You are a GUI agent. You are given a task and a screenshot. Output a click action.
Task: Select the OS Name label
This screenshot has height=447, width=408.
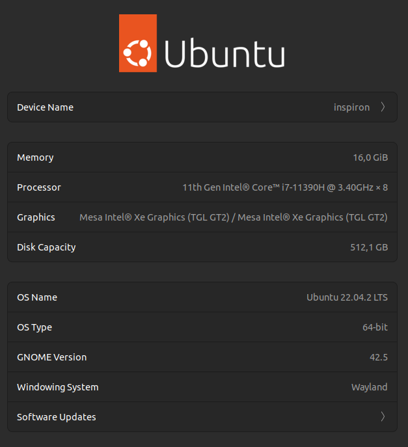[x=37, y=297]
